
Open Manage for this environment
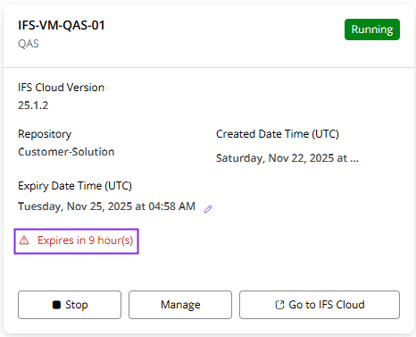[180, 305]
